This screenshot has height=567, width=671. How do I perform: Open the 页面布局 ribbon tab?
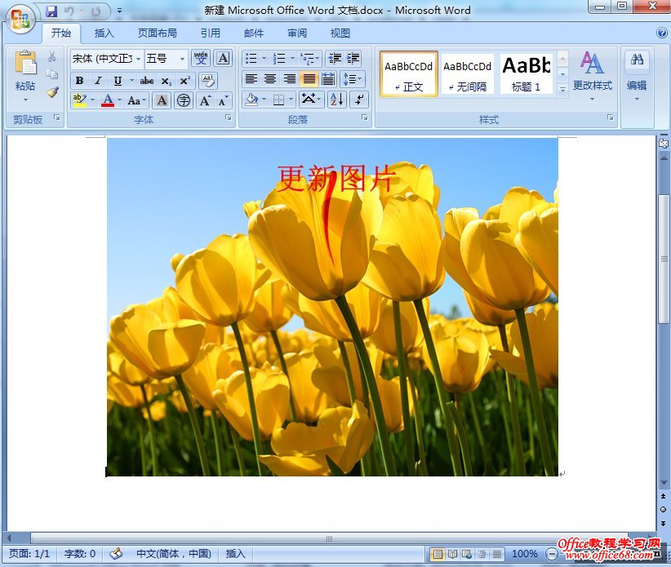click(x=158, y=33)
